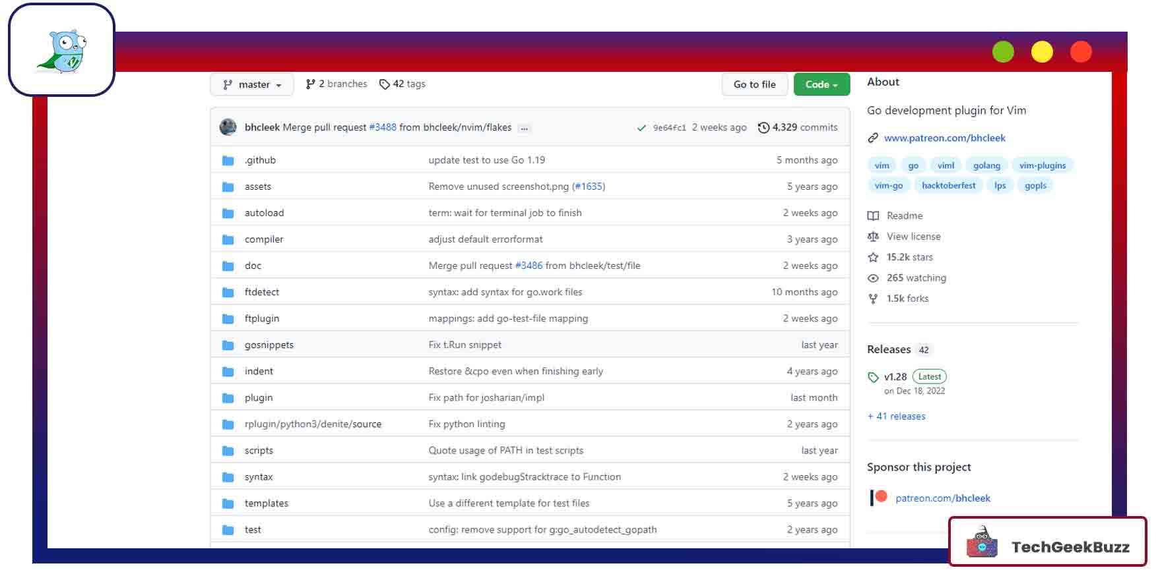Click the fork icon beside 1.5k forks
The width and height of the screenshot is (1158, 574).
pos(873,299)
